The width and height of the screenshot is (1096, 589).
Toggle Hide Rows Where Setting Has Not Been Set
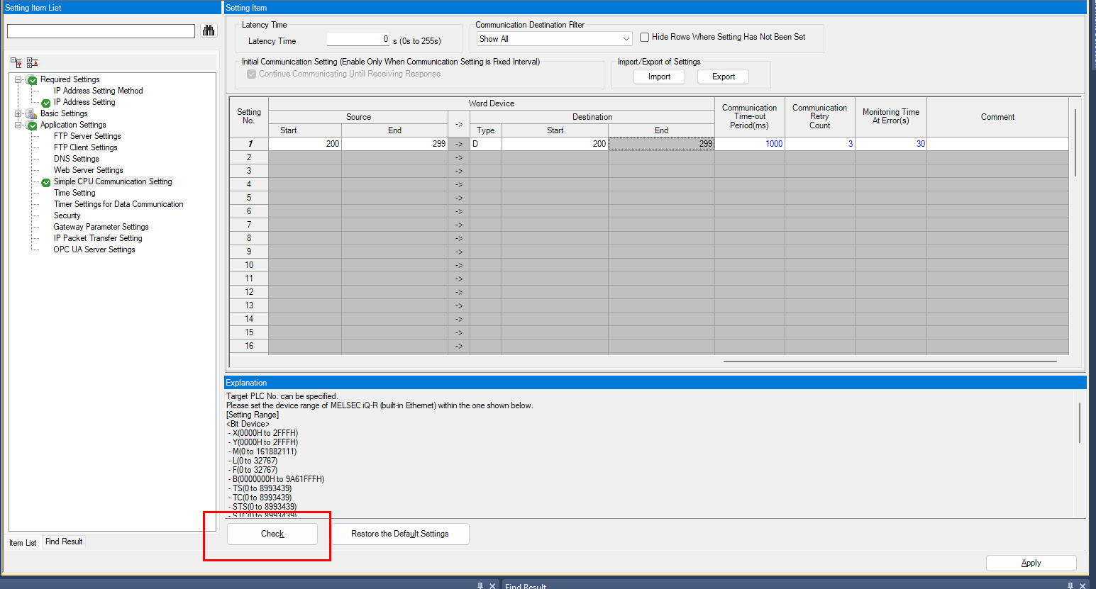click(x=645, y=37)
